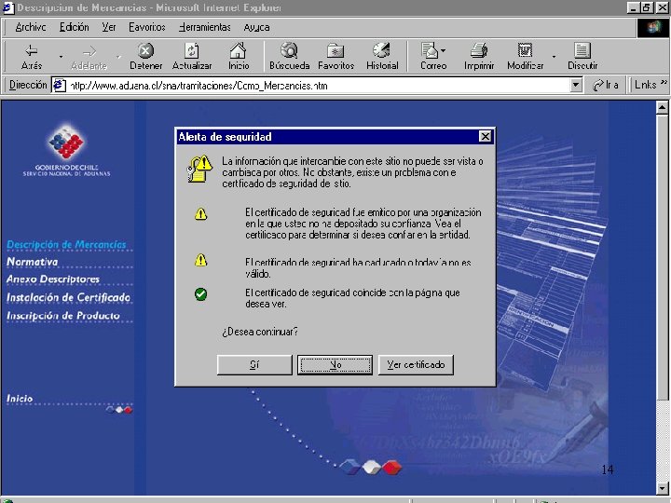Stop loading with the Detener icon
This screenshot has height=503, width=671.
coord(146,51)
